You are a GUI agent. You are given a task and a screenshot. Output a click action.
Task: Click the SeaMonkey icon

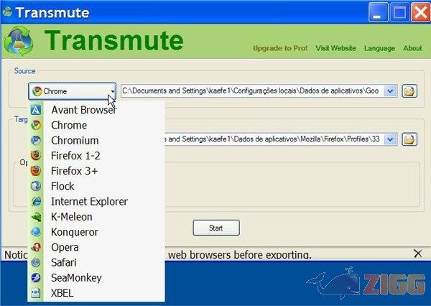pyautogui.click(x=36, y=278)
